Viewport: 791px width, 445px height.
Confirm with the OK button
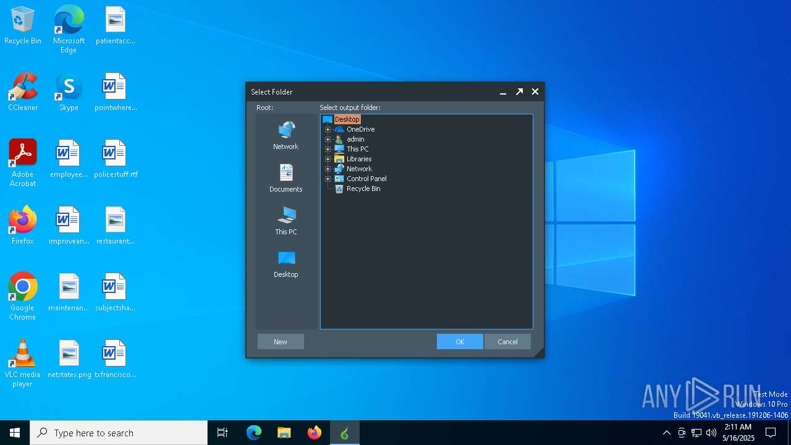pos(460,342)
